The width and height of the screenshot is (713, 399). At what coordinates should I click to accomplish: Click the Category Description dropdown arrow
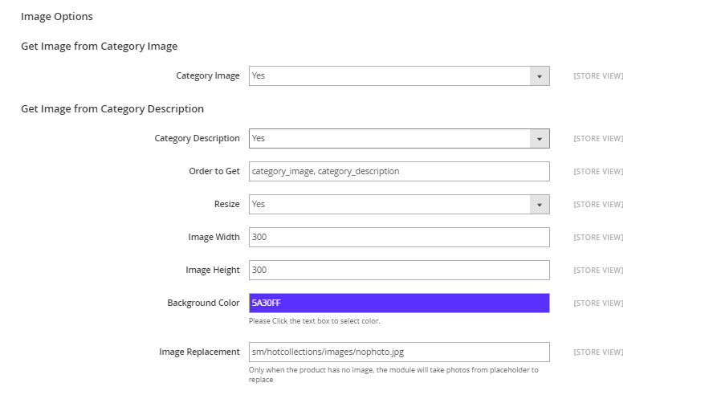pos(540,139)
